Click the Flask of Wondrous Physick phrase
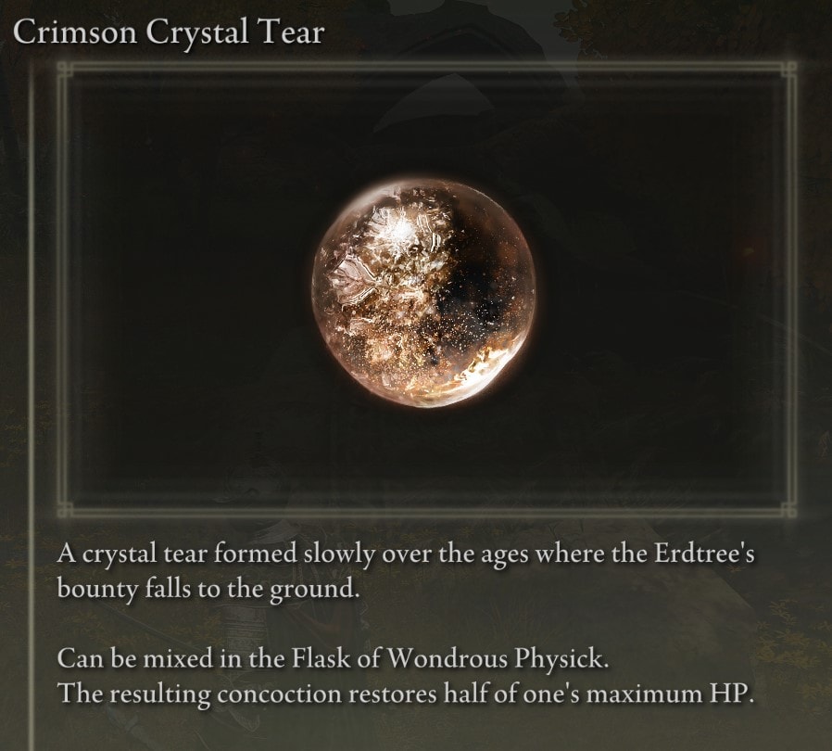Screen dimensions: 832x751 tap(449, 660)
